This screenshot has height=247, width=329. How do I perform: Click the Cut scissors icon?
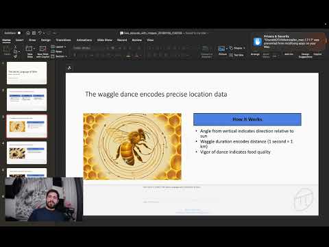[15, 47]
